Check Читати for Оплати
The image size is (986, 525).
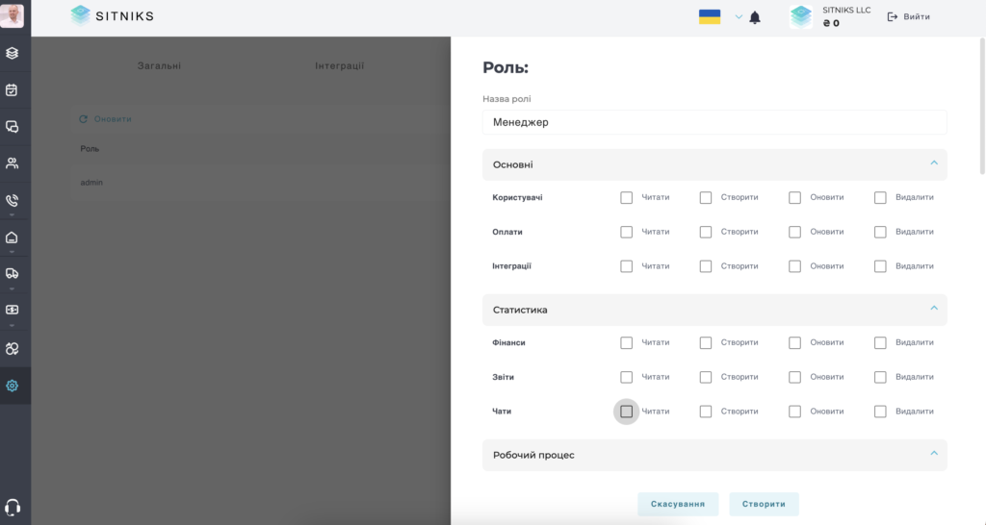coord(626,232)
